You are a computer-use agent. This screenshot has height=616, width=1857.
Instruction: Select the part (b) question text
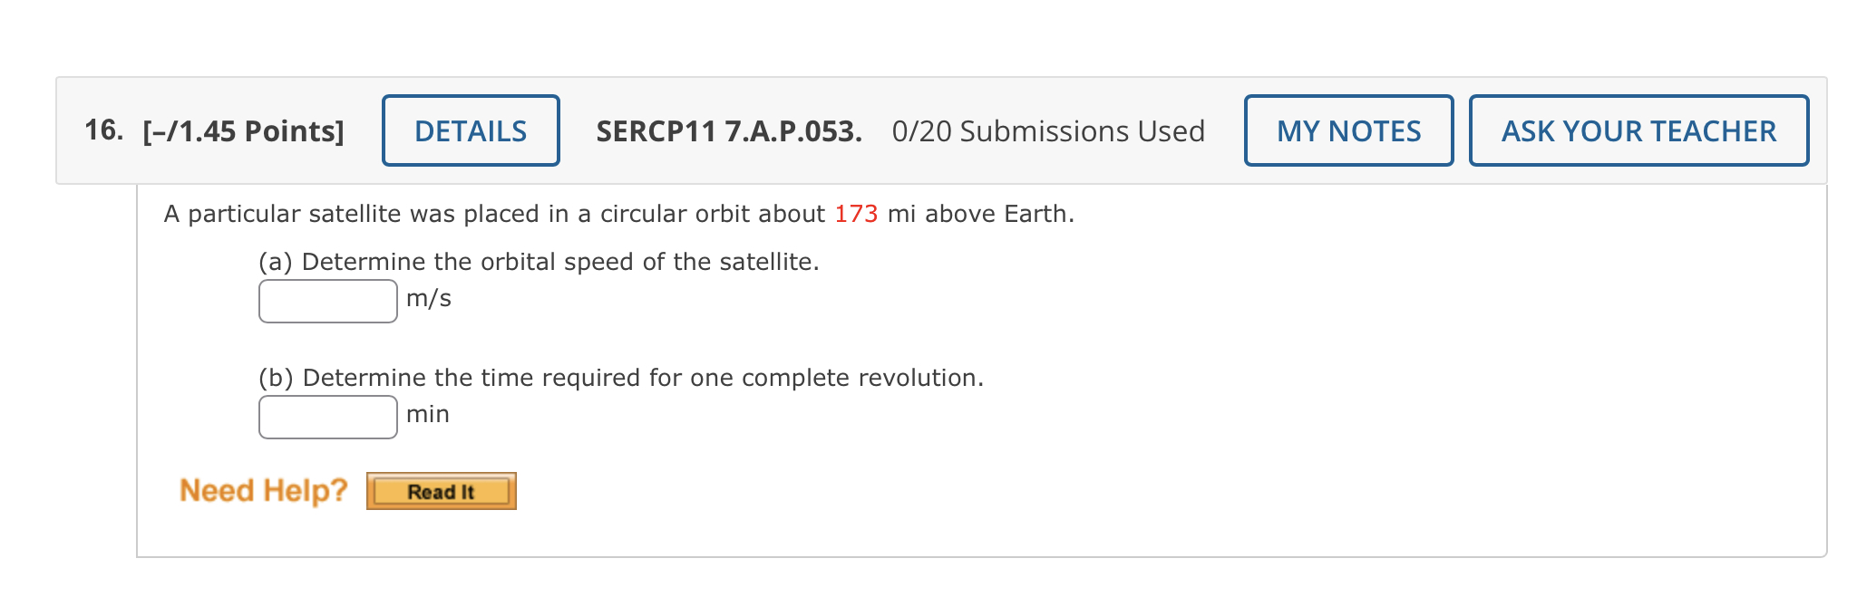[620, 378]
